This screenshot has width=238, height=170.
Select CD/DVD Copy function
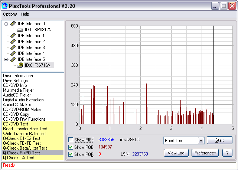pos(16,114)
